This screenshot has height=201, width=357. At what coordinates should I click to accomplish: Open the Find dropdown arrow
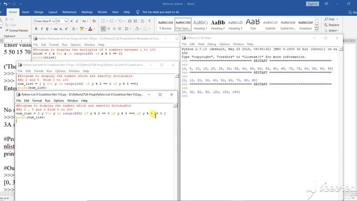337,19
